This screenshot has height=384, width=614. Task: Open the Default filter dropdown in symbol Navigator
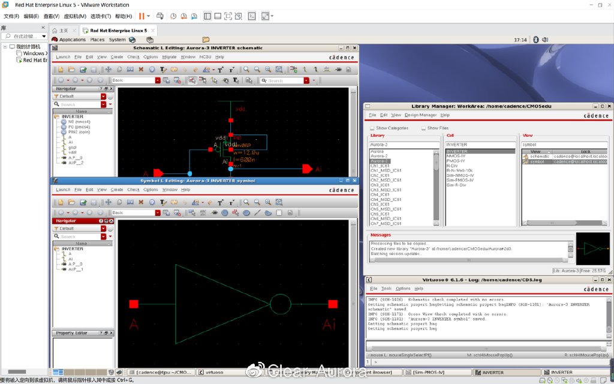pos(103,229)
